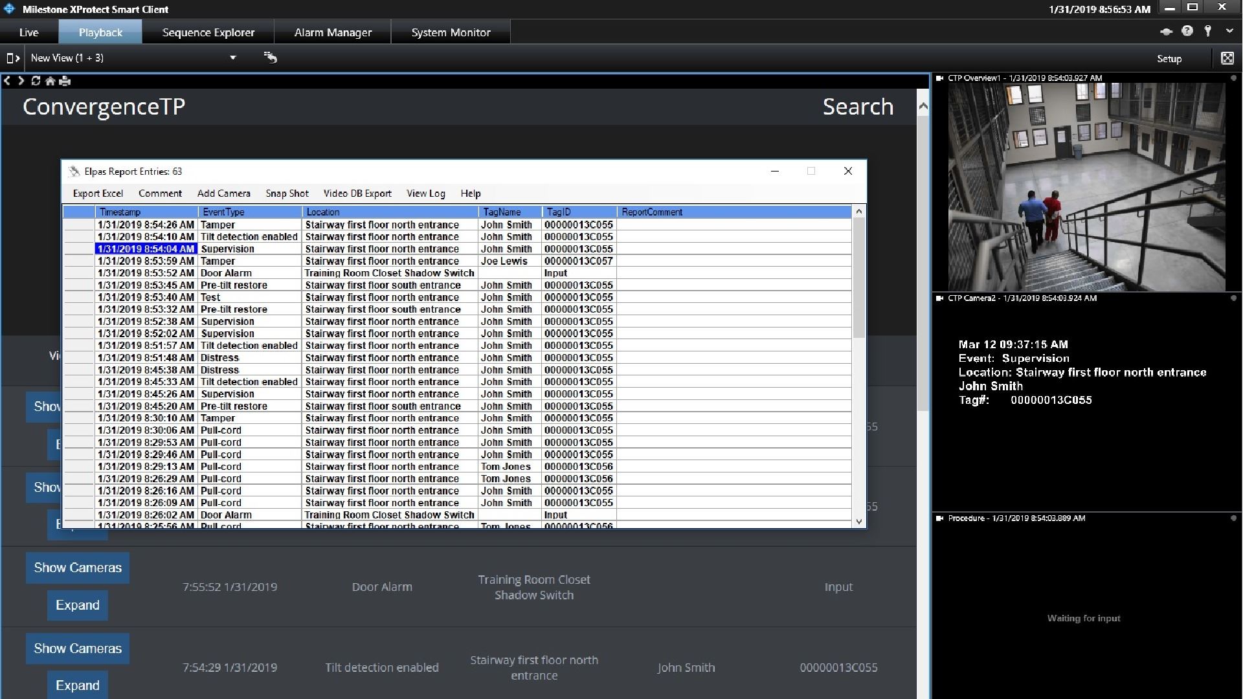Screen dimensions: 1243x699
Task: Click the home icon in the browser toolbar
Action: [x=50, y=81]
